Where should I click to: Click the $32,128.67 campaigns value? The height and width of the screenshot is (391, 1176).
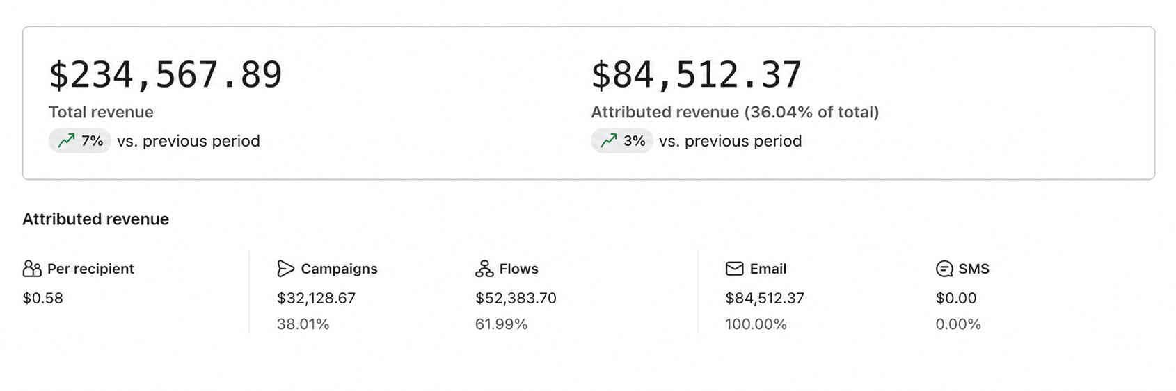pyautogui.click(x=317, y=299)
